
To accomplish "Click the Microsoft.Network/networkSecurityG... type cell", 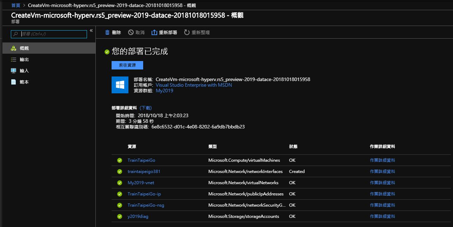I will click(247, 205).
